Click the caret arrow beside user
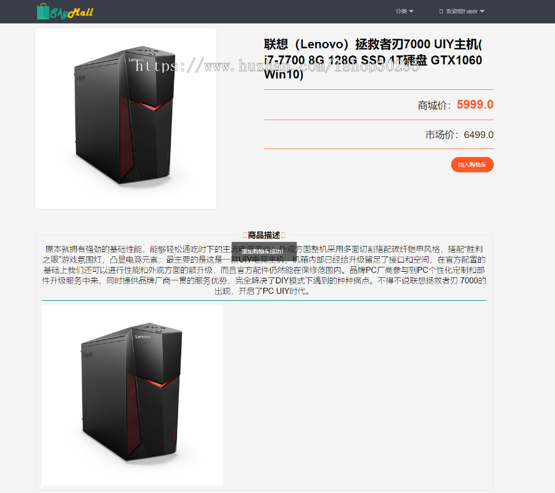The image size is (555, 493). coord(482,11)
